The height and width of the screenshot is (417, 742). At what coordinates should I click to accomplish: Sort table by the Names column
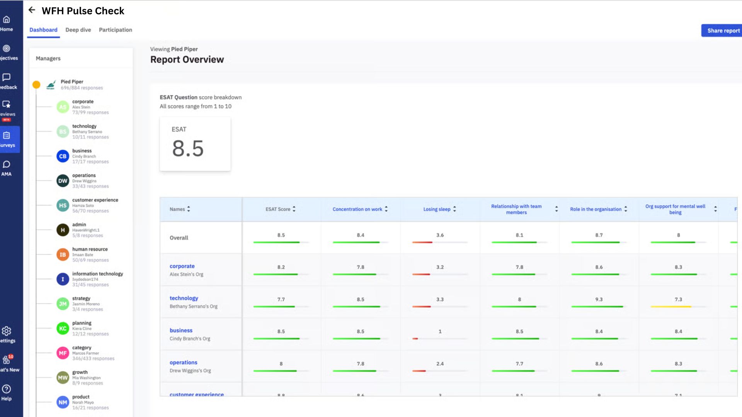point(189,209)
